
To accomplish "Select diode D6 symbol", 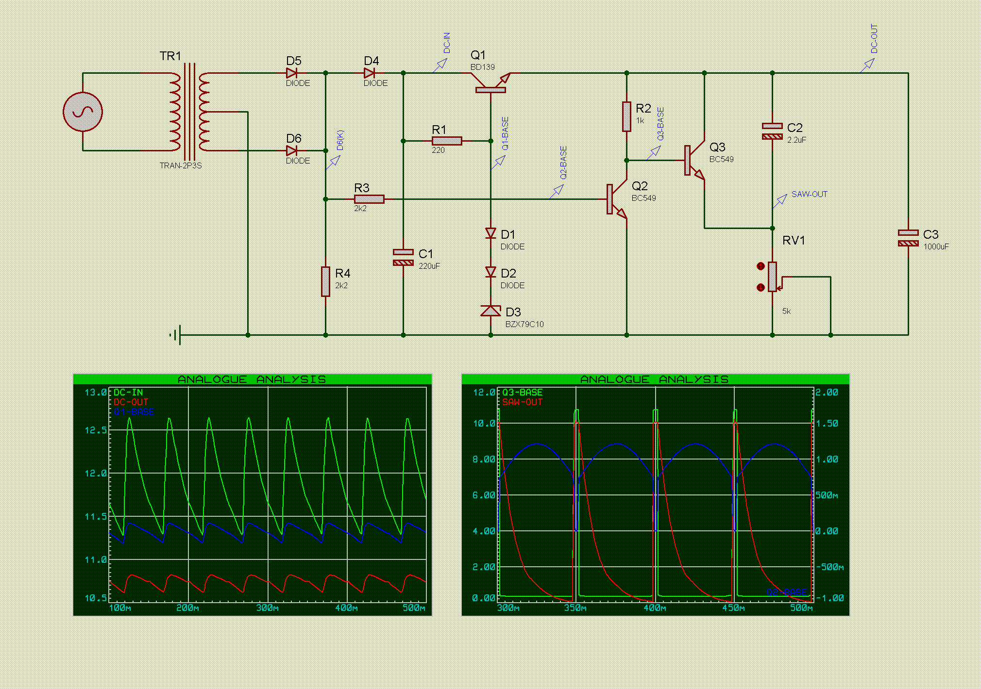I will pyautogui.click(x=291, y=151).
